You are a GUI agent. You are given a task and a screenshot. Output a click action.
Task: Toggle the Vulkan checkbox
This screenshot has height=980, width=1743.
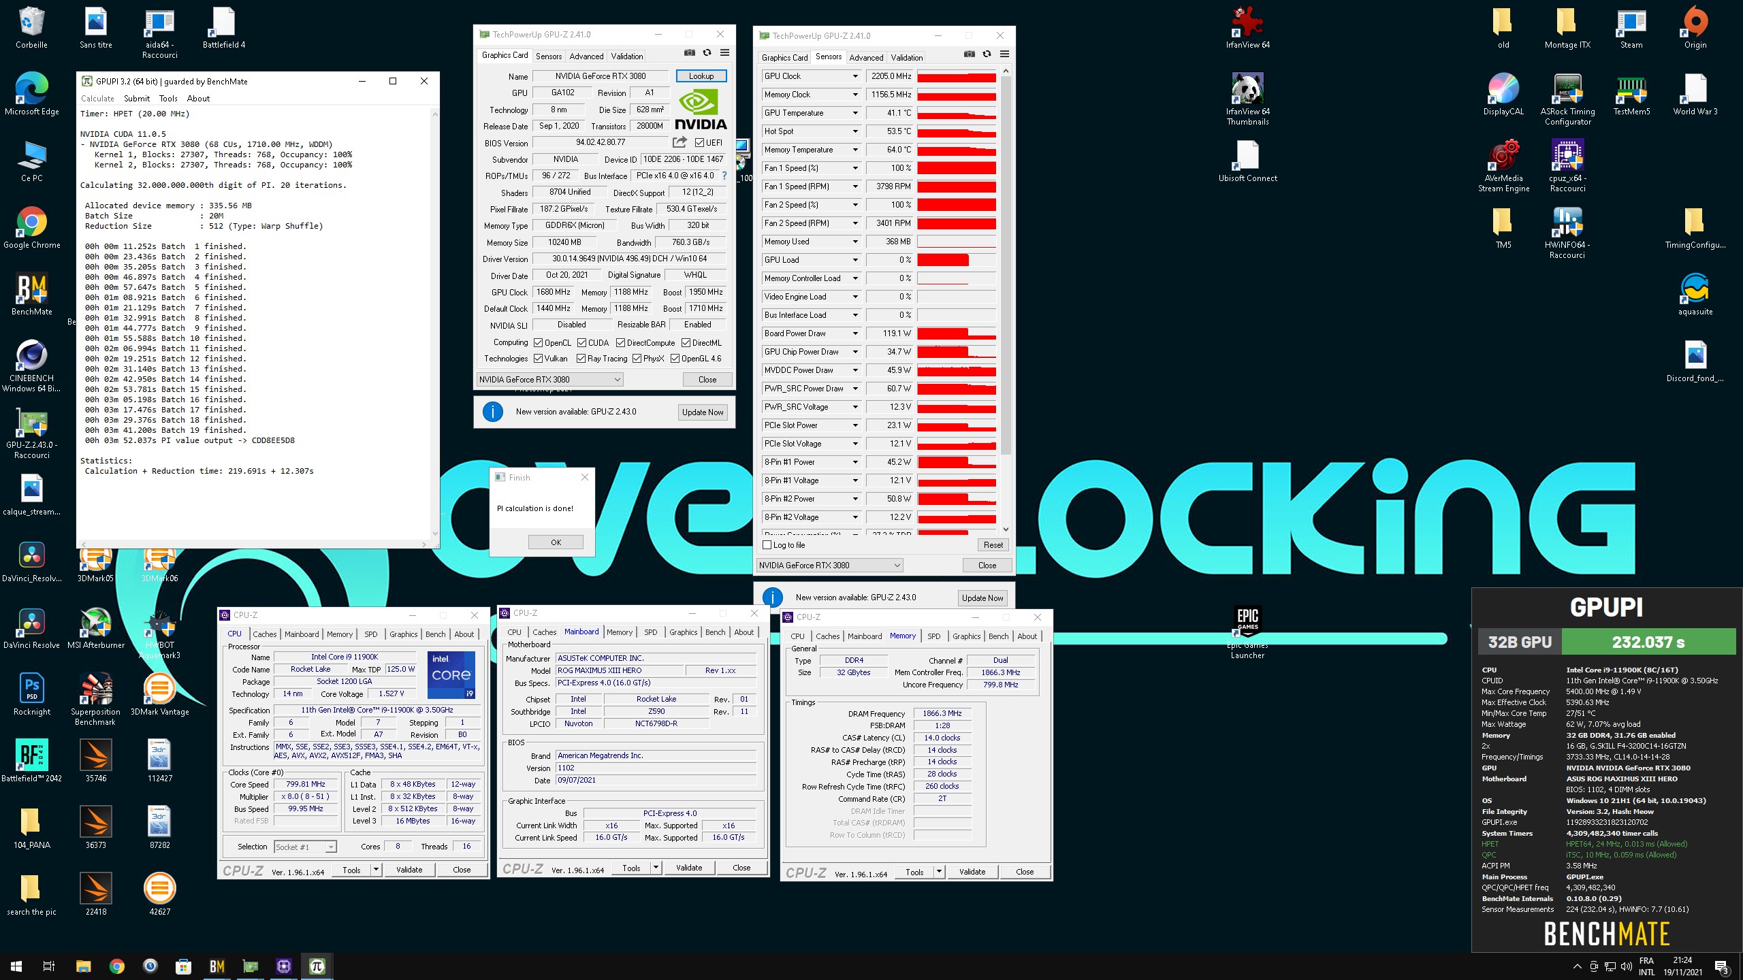[x=538, y=359]
